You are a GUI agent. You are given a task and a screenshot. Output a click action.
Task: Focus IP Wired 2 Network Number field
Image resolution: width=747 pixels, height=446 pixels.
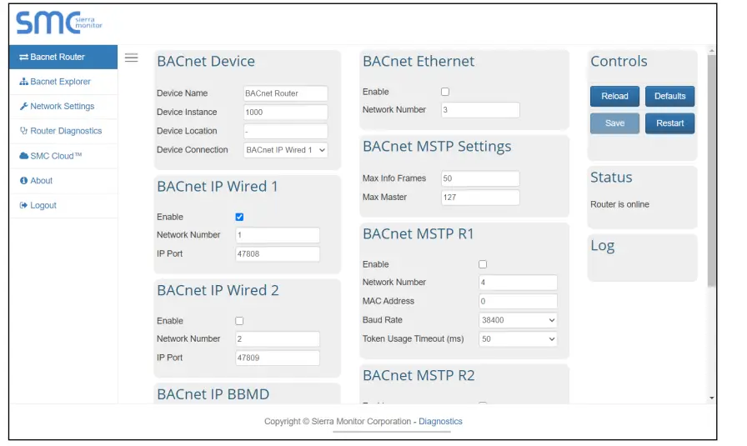pos(278,338)
